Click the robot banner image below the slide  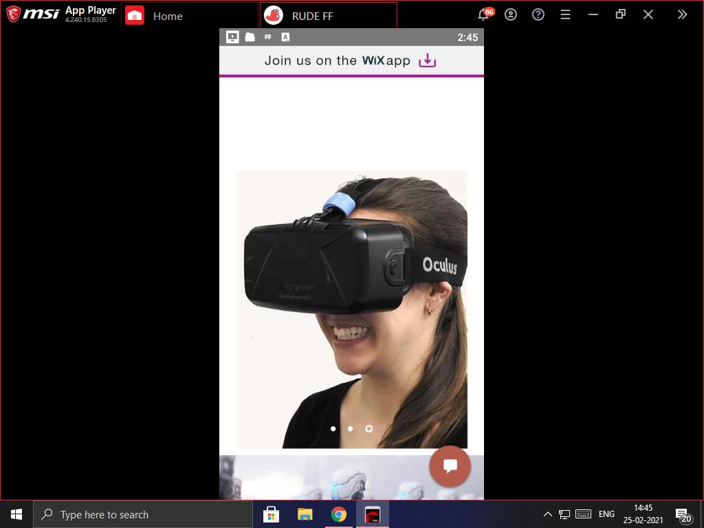click(351, 477)
